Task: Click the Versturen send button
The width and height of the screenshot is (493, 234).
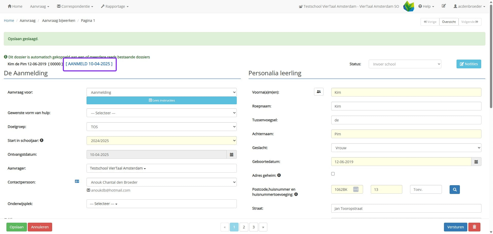Action: coord(456,227)
